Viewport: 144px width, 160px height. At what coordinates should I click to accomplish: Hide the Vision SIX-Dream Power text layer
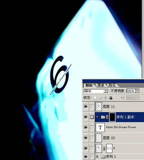pyautogui.click(x=86, y=128)
